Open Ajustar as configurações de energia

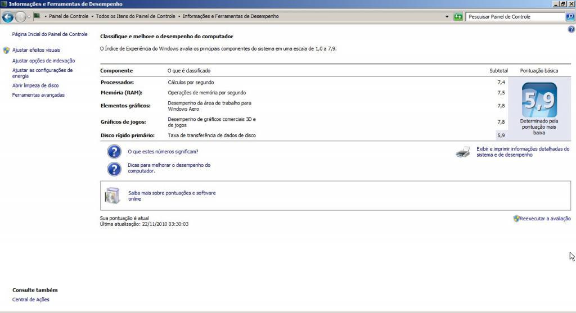tap(42, 73)
